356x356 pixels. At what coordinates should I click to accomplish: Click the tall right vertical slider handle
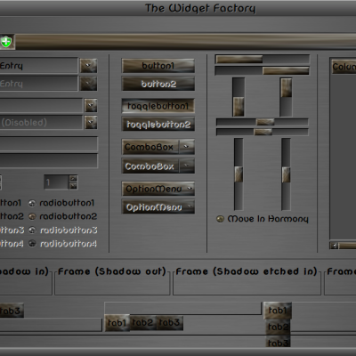click(x=286, y=174)
